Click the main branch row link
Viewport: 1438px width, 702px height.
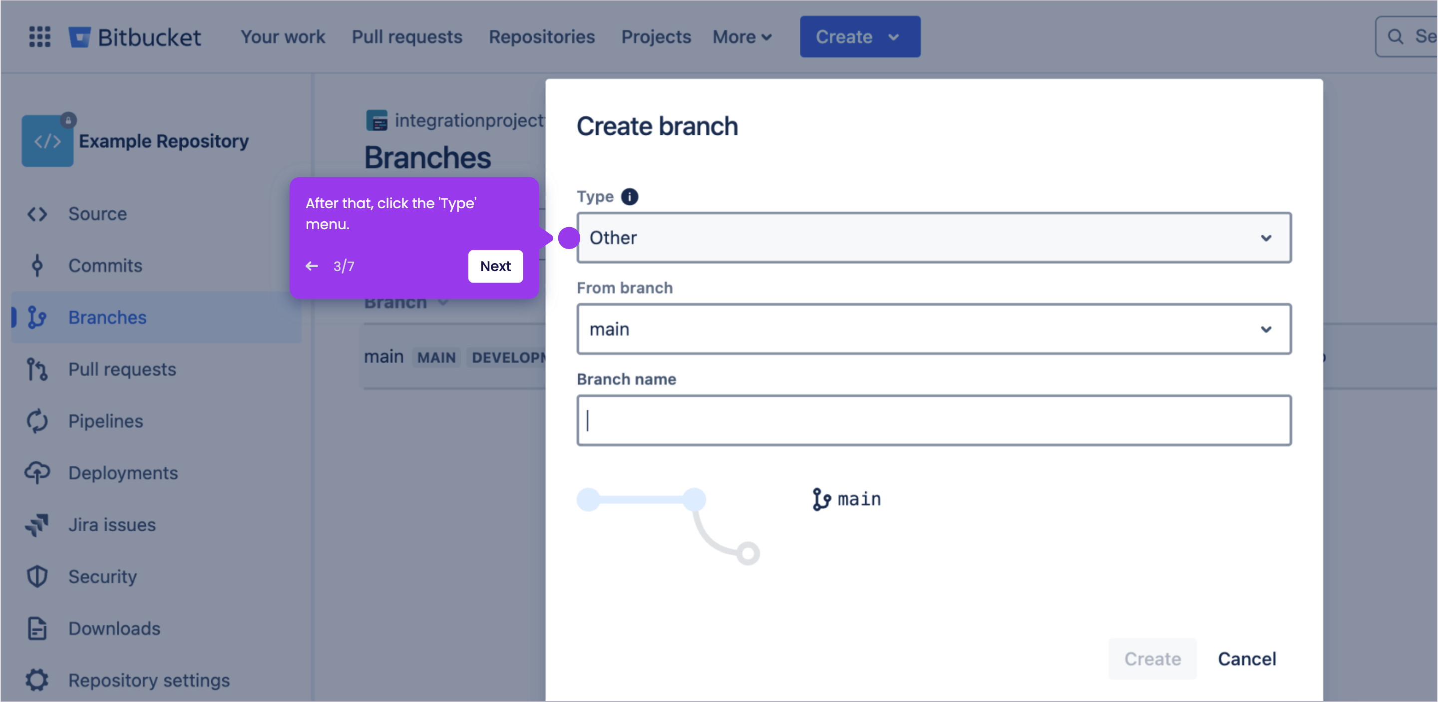[x=383, y=356]
